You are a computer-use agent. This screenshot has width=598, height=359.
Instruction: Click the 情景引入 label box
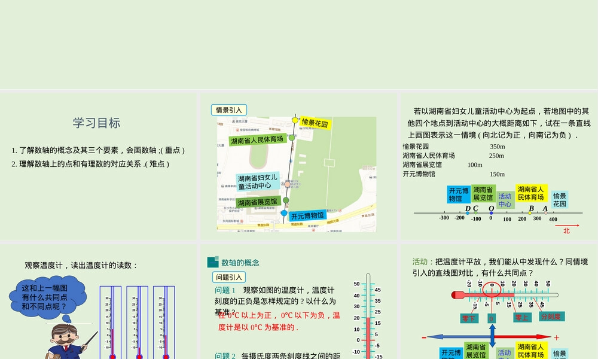[229, 110]
